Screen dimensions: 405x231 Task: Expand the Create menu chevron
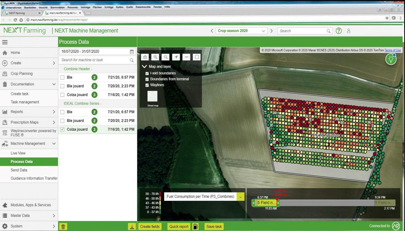tap(54, 63)
